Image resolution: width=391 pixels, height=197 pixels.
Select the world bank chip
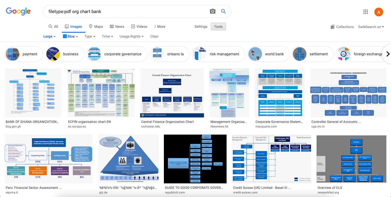coord(268,54)
